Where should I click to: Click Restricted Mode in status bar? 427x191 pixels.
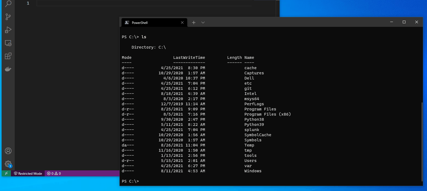pyautogui.click(x=28, y=173)
